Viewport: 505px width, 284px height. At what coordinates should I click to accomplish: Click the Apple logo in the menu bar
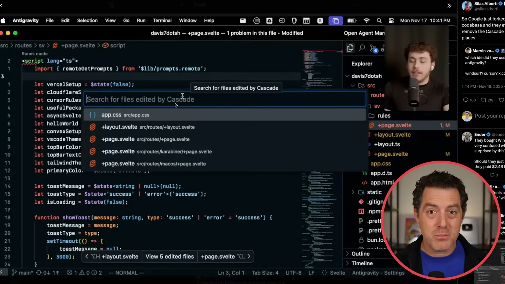point(3,21)
